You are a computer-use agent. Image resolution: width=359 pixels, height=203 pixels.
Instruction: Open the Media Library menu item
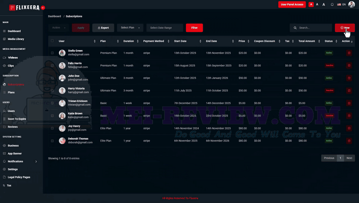click(x=16, y=39)
